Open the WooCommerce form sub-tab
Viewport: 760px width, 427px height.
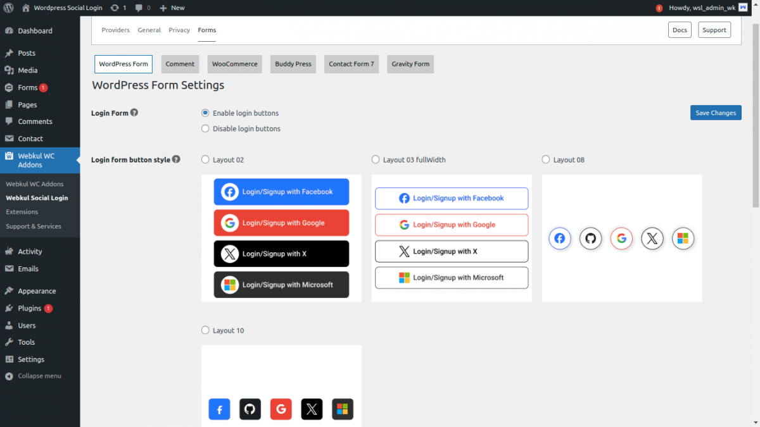[235, 64]
